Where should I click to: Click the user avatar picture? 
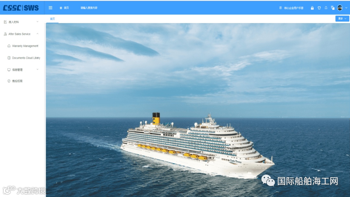click(x=340, y=8)
